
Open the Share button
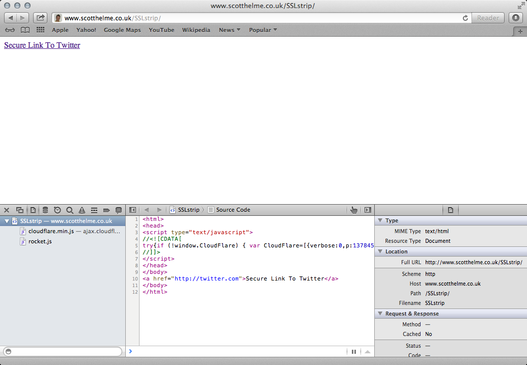click(x=40, y=18)
